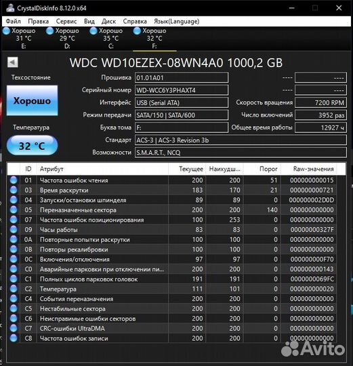Click raw value 000000069FC

point(312,279)
